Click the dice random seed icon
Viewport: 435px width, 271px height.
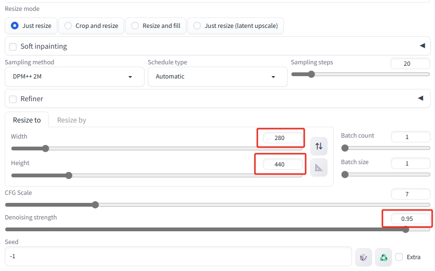coord(363,257)
